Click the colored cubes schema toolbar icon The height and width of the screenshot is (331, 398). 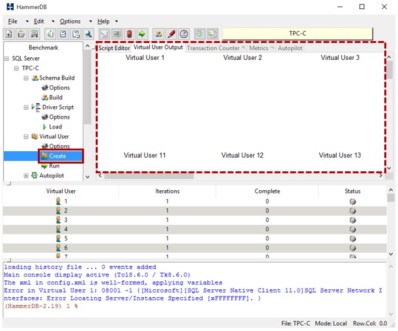(158, 34)
